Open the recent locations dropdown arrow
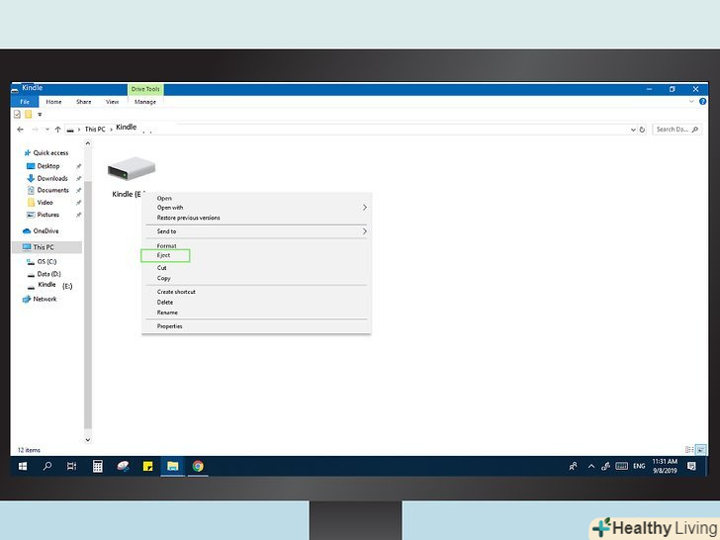 (x=46, y=130)
